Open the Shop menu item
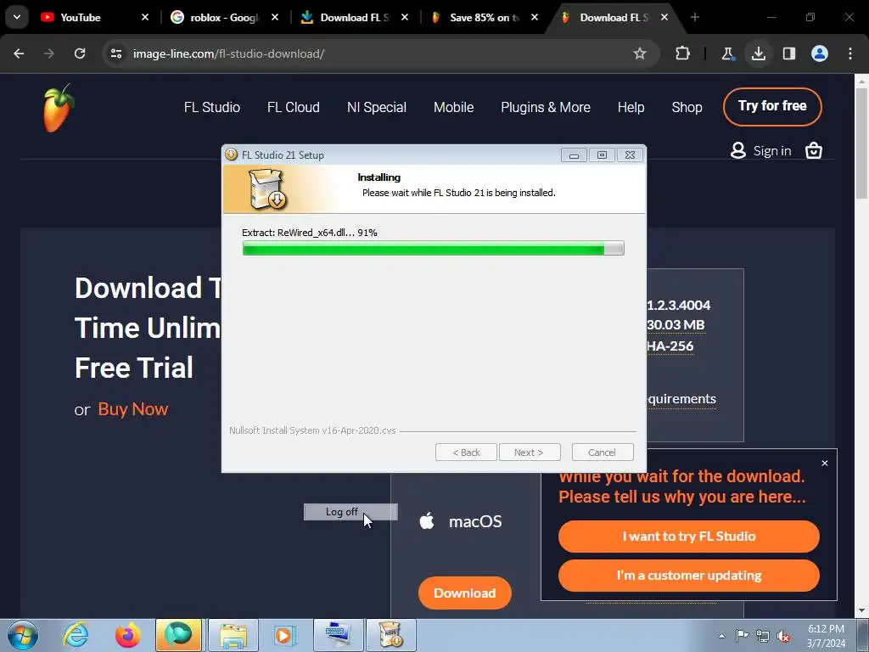This screenshot has width=869, height=652. tap(687, 108)
